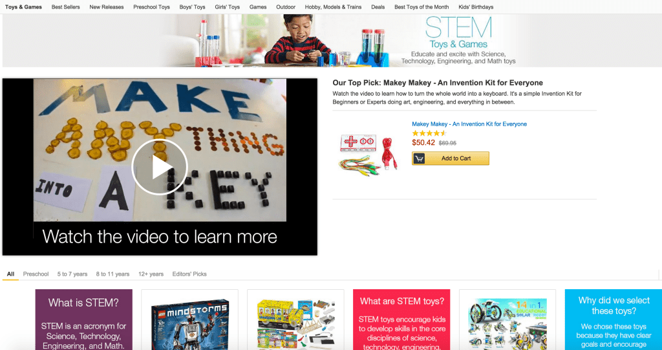Image resolution: width=662 pixels, height=350 pixels.
Task: Open Best Sellers in top navigation
Action: (x=65, y=6)
